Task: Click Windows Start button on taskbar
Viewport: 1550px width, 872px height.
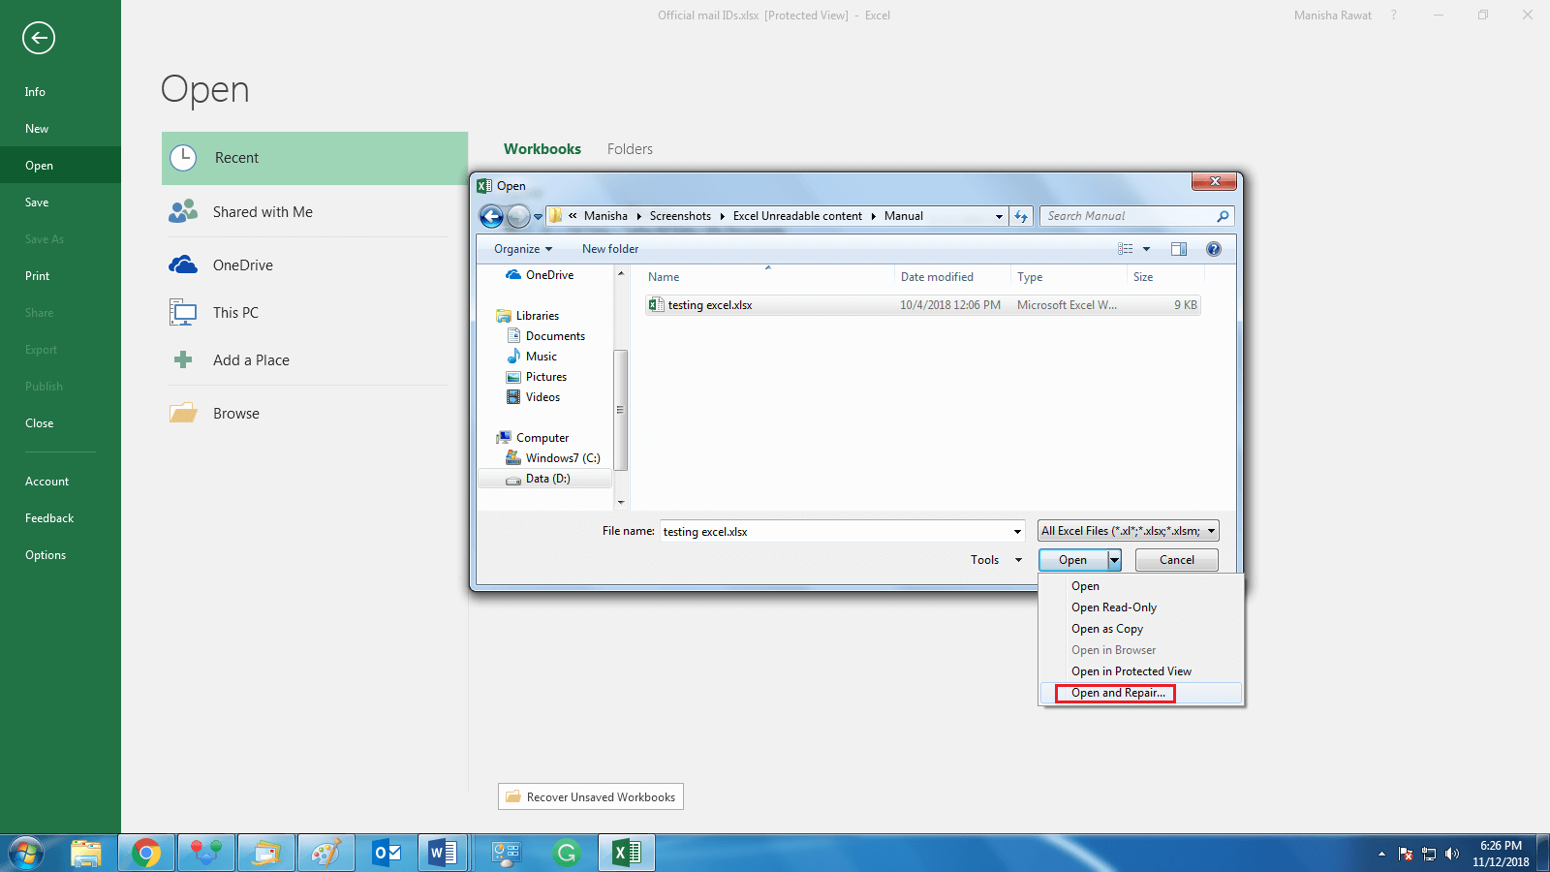Action: [x=26, y=853]
